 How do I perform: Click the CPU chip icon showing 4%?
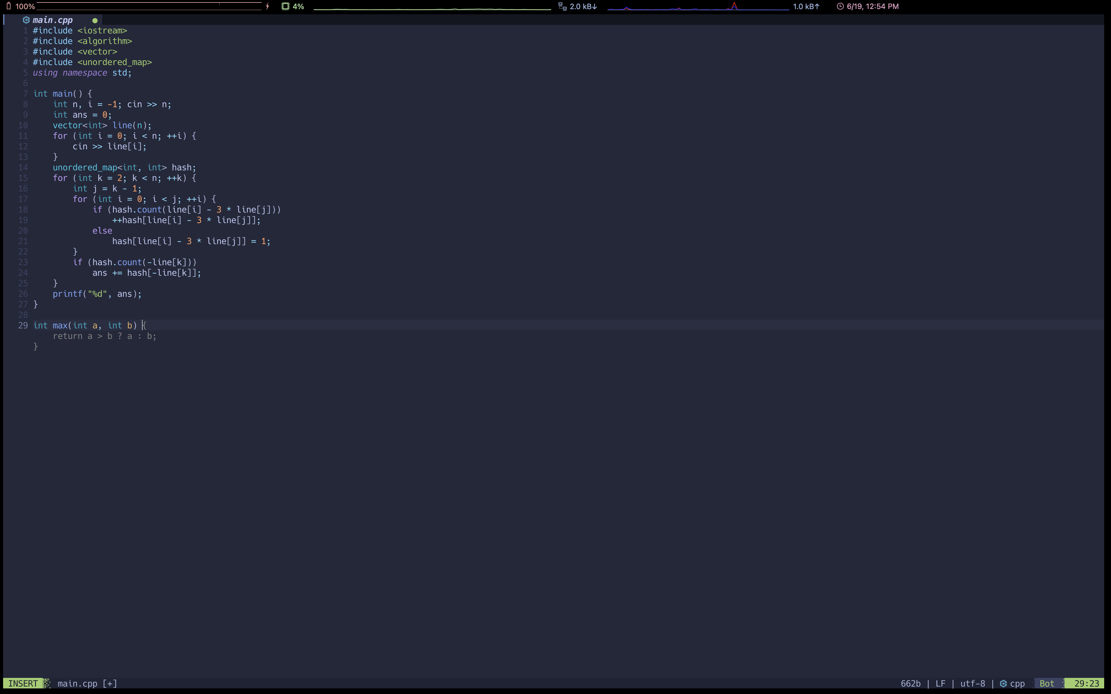[x=285, y=6]
